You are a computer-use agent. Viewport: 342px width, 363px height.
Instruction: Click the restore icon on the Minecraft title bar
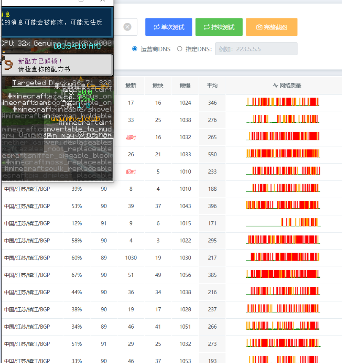pyautogui.click(x=81, y=1)
